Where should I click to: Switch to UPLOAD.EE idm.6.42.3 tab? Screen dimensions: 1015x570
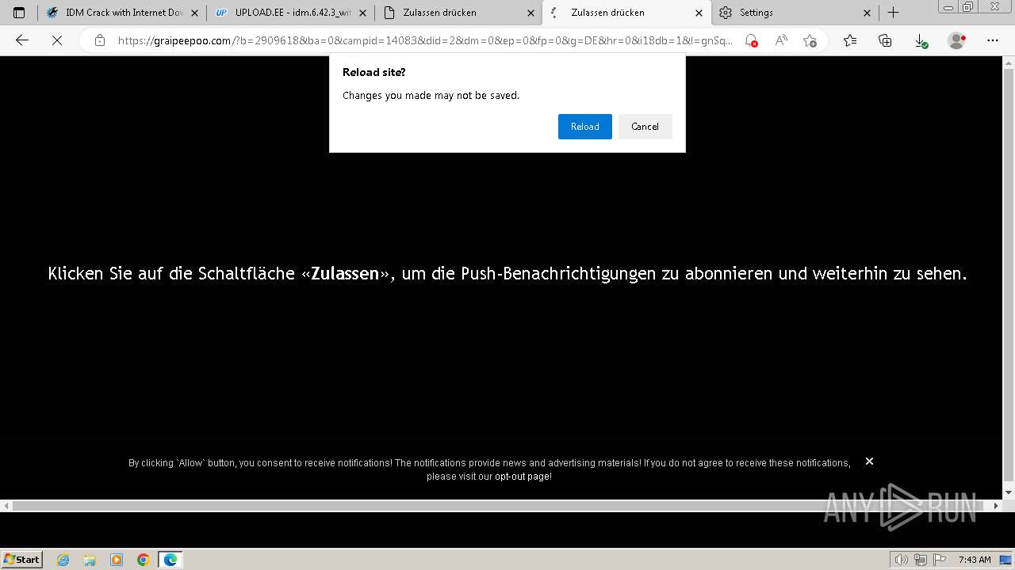pos(291,13)
